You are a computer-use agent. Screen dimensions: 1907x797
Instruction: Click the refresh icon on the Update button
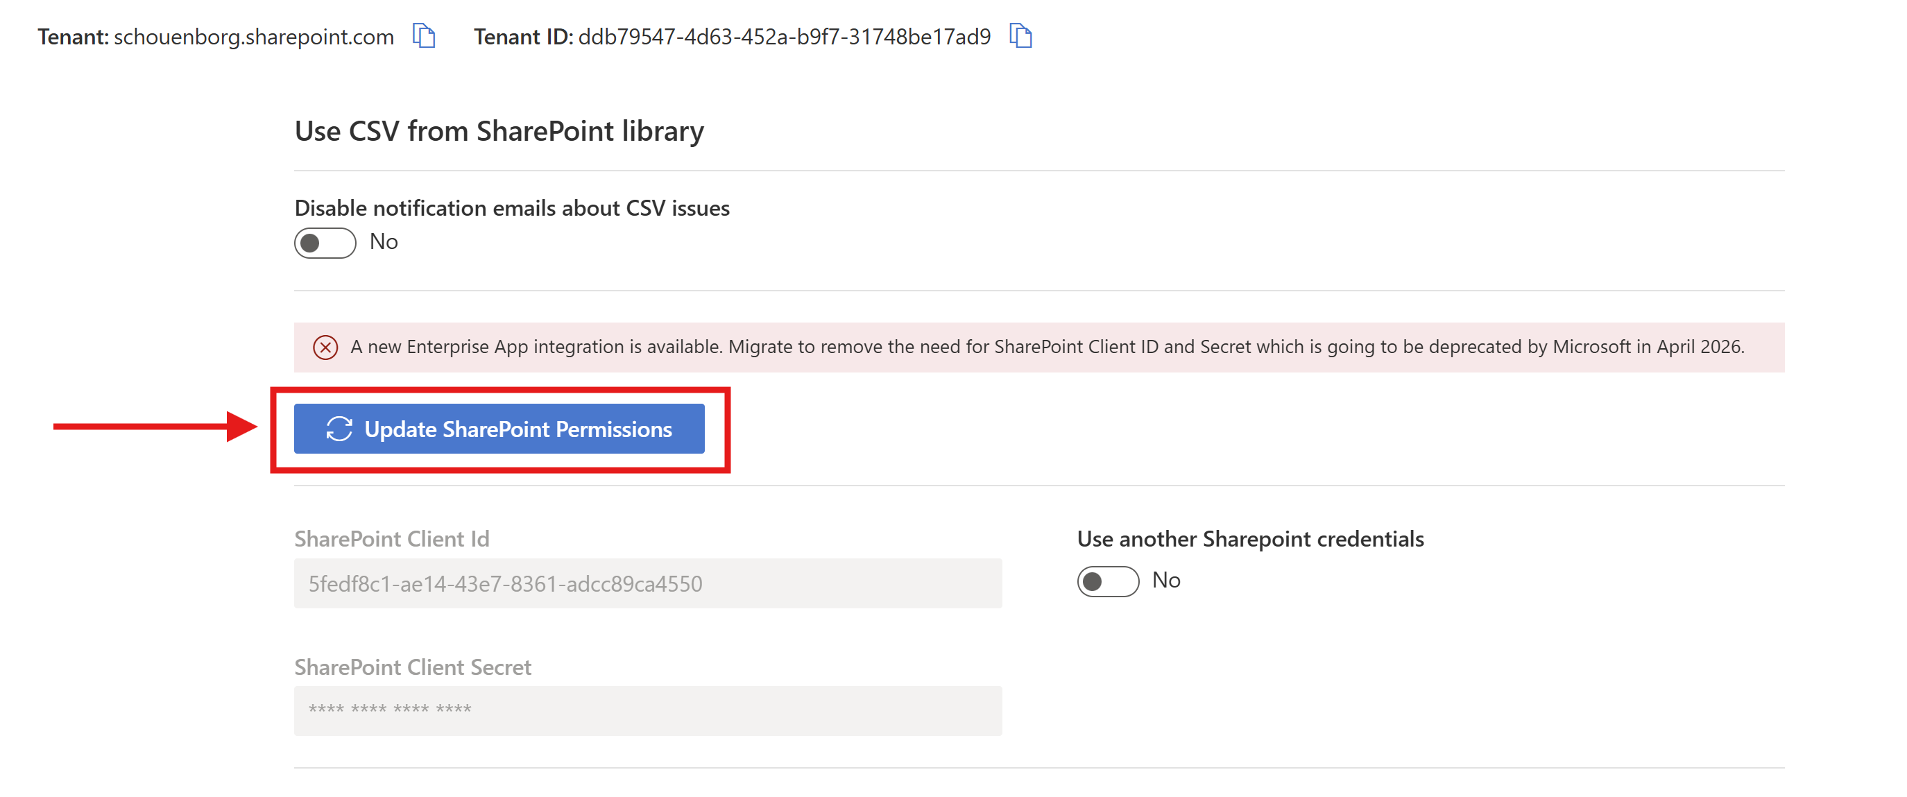pyautogui.click(x=339, y=429)
